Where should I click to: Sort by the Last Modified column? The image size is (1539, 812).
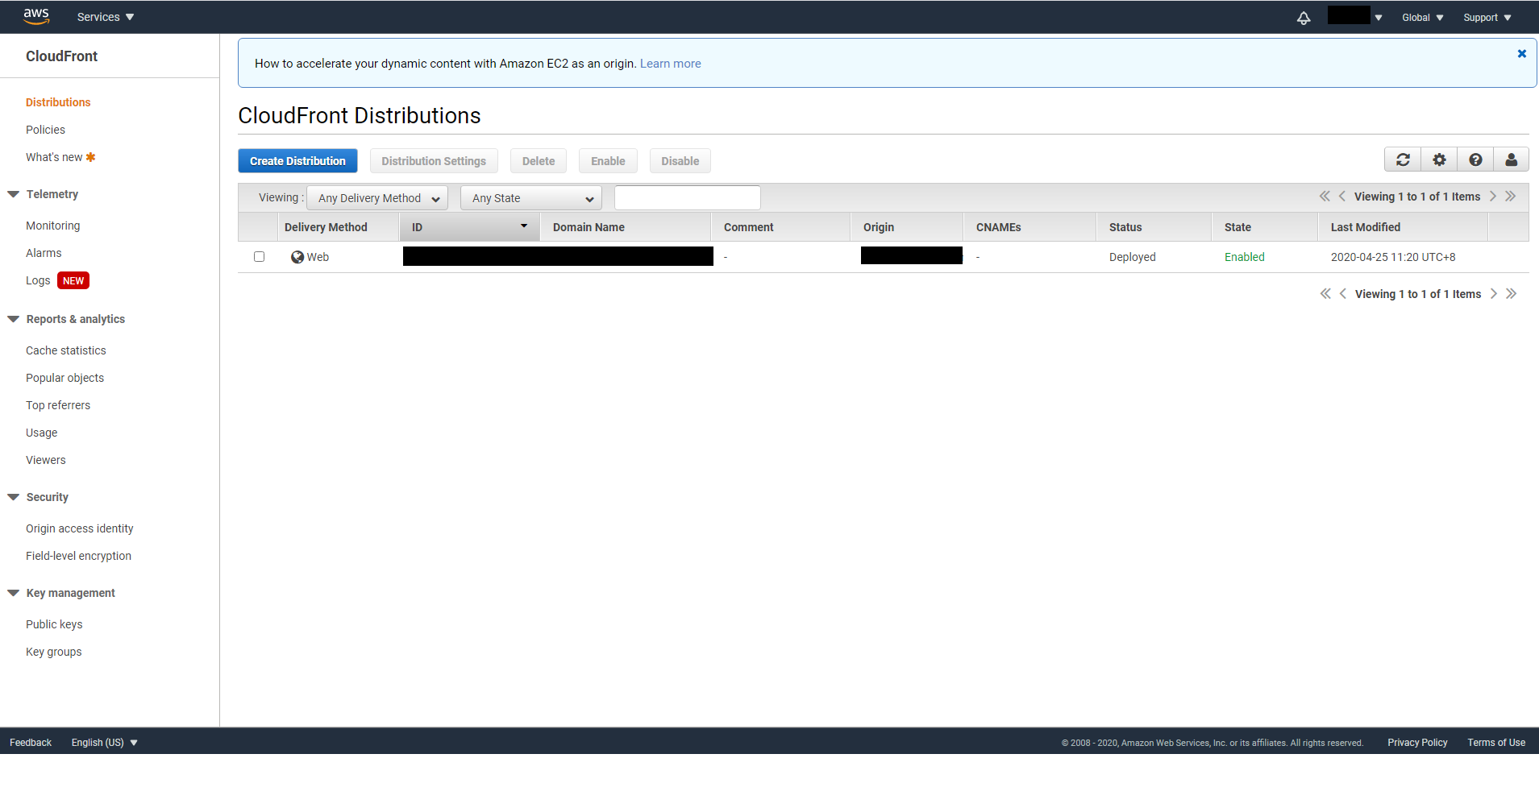coord(1403,227)
